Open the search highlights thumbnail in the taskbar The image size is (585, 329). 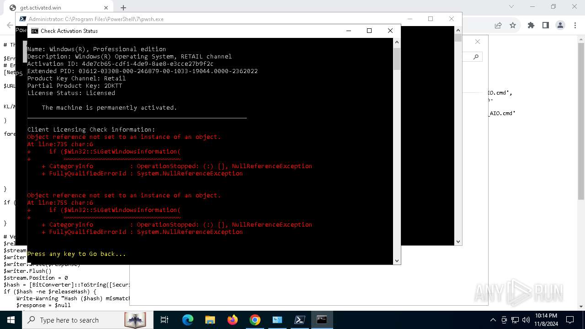coord(135,320)
